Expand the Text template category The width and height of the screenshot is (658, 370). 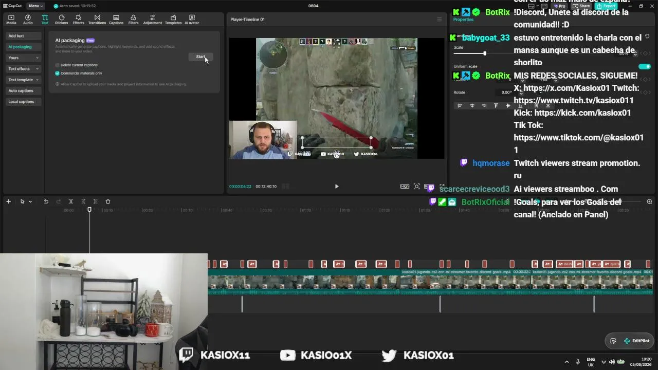[23, 80]
